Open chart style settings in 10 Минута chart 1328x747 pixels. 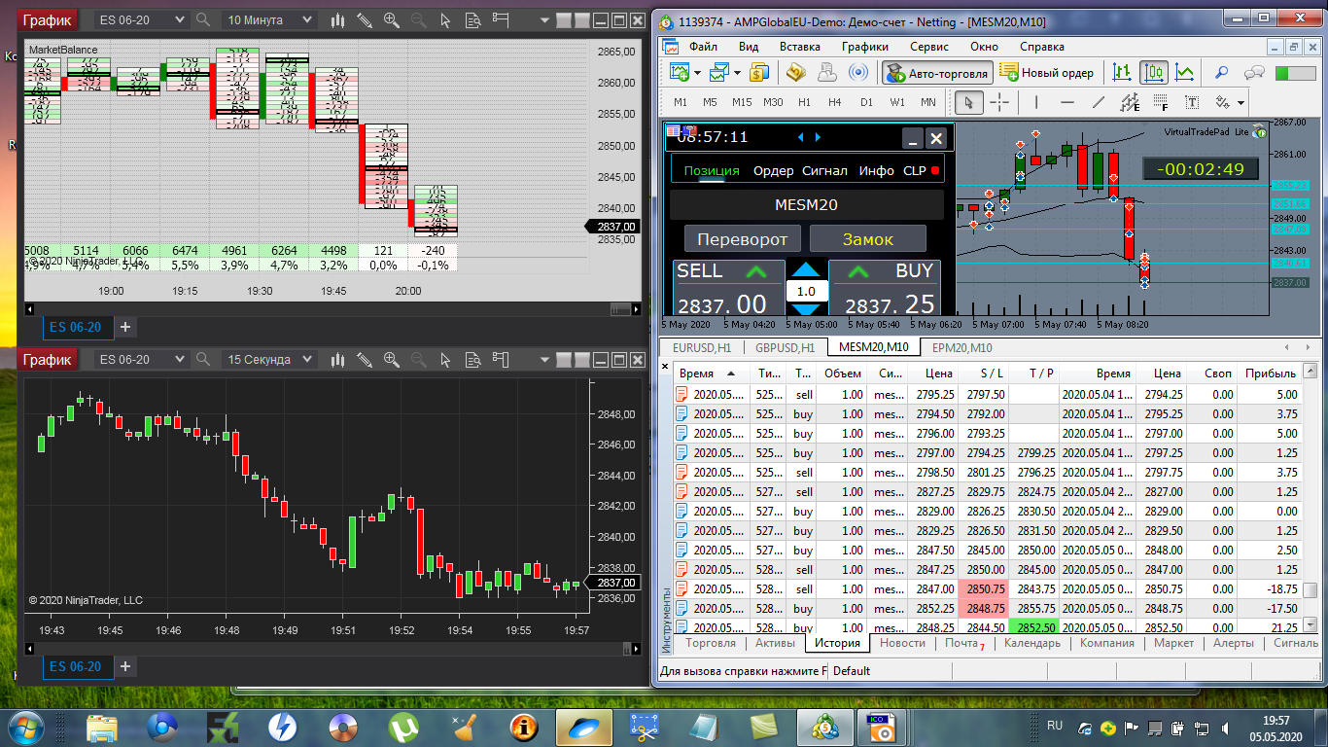coord(338,19)
